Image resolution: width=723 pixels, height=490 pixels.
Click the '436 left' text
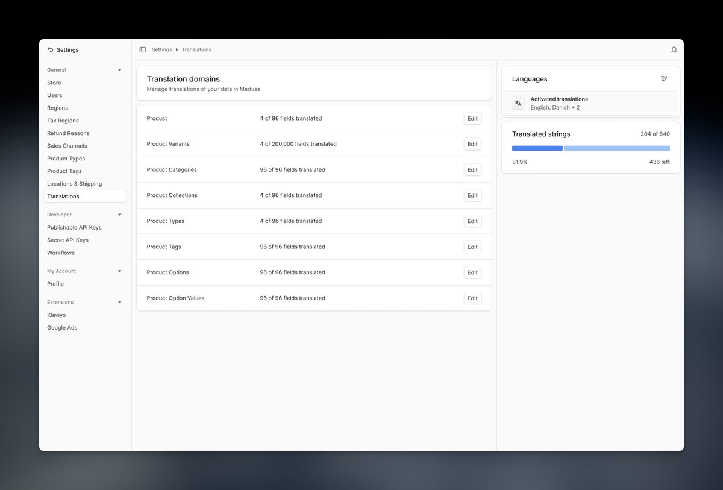click(x=659, y=162)
